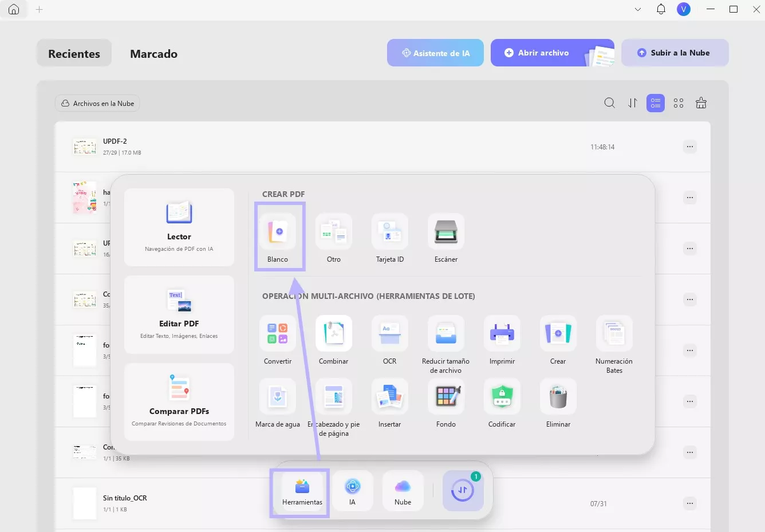
Task: Expand the title bar dropdown chevron
Action: pyautogui.click(x=638, y=9)
